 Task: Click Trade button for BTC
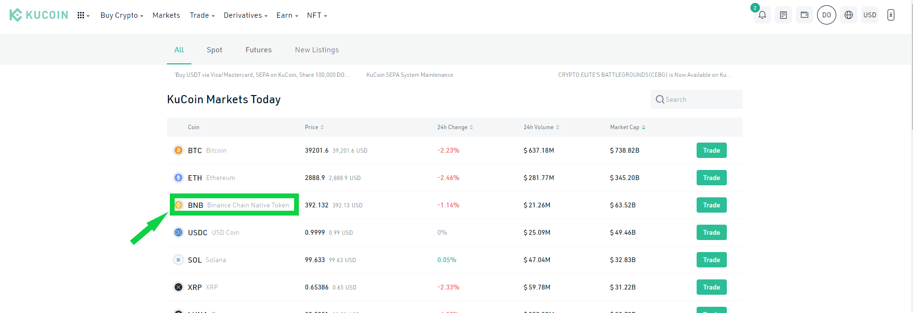[x=711, y=150]
